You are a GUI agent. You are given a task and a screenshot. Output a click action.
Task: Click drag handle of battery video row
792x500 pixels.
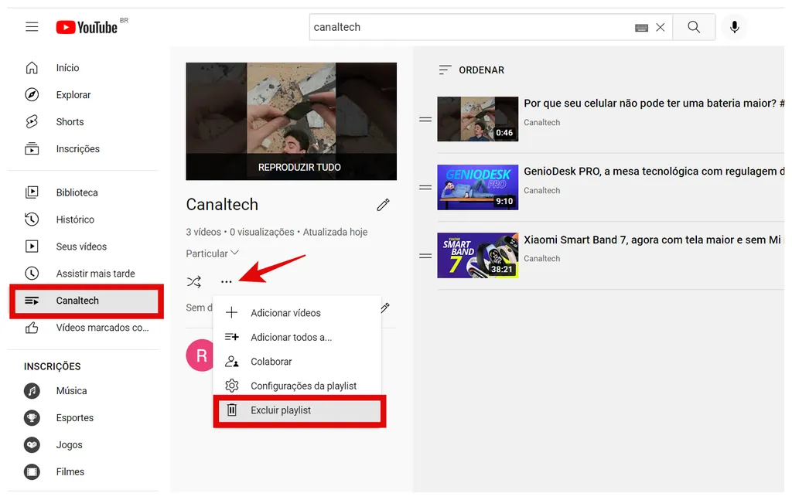[425, 120]
